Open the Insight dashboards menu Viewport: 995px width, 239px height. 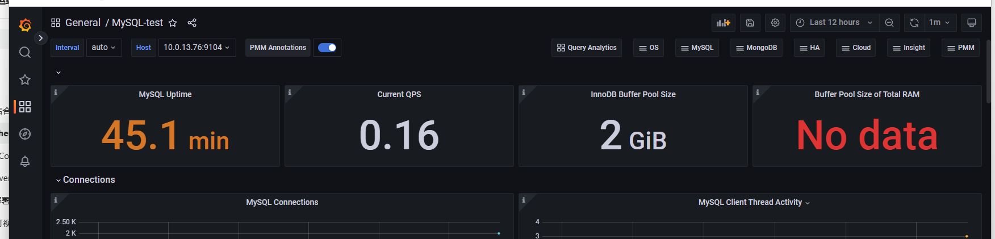[x=909, y=48]
